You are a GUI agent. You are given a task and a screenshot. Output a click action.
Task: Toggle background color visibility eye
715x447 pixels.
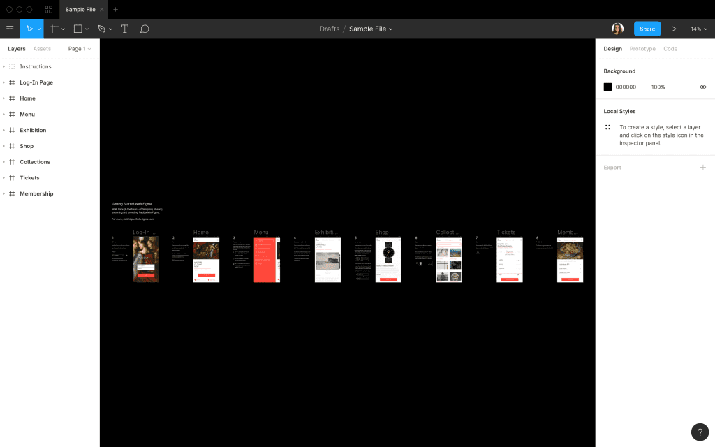[702, 87]
